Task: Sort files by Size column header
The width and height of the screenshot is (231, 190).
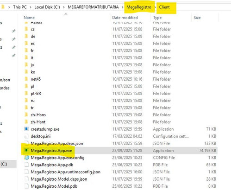Action: pos(197,18)
